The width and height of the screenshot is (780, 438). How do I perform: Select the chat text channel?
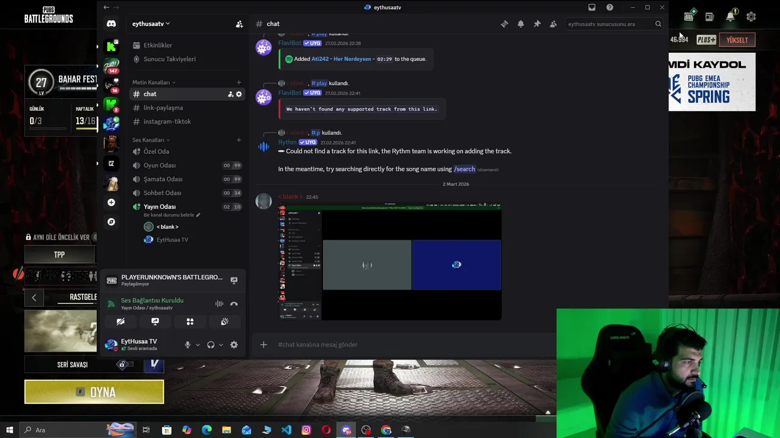click(187, 94)
